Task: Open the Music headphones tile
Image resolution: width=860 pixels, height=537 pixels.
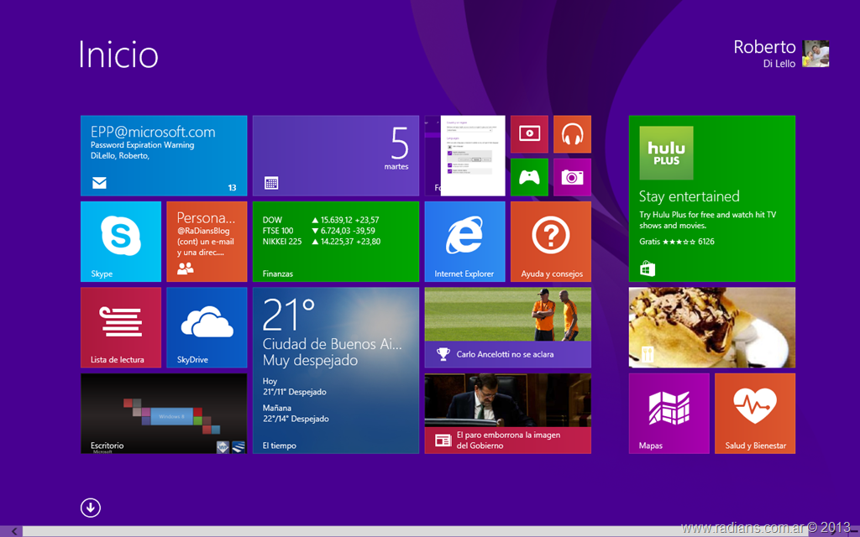Action: click(x=572, y=134)
